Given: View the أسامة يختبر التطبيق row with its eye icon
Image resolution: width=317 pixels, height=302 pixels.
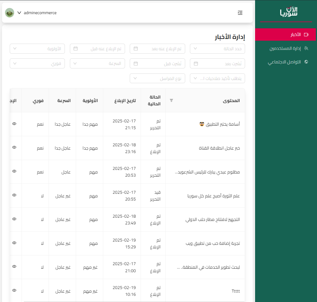Looking at the screenshot, I should point(14,124).
